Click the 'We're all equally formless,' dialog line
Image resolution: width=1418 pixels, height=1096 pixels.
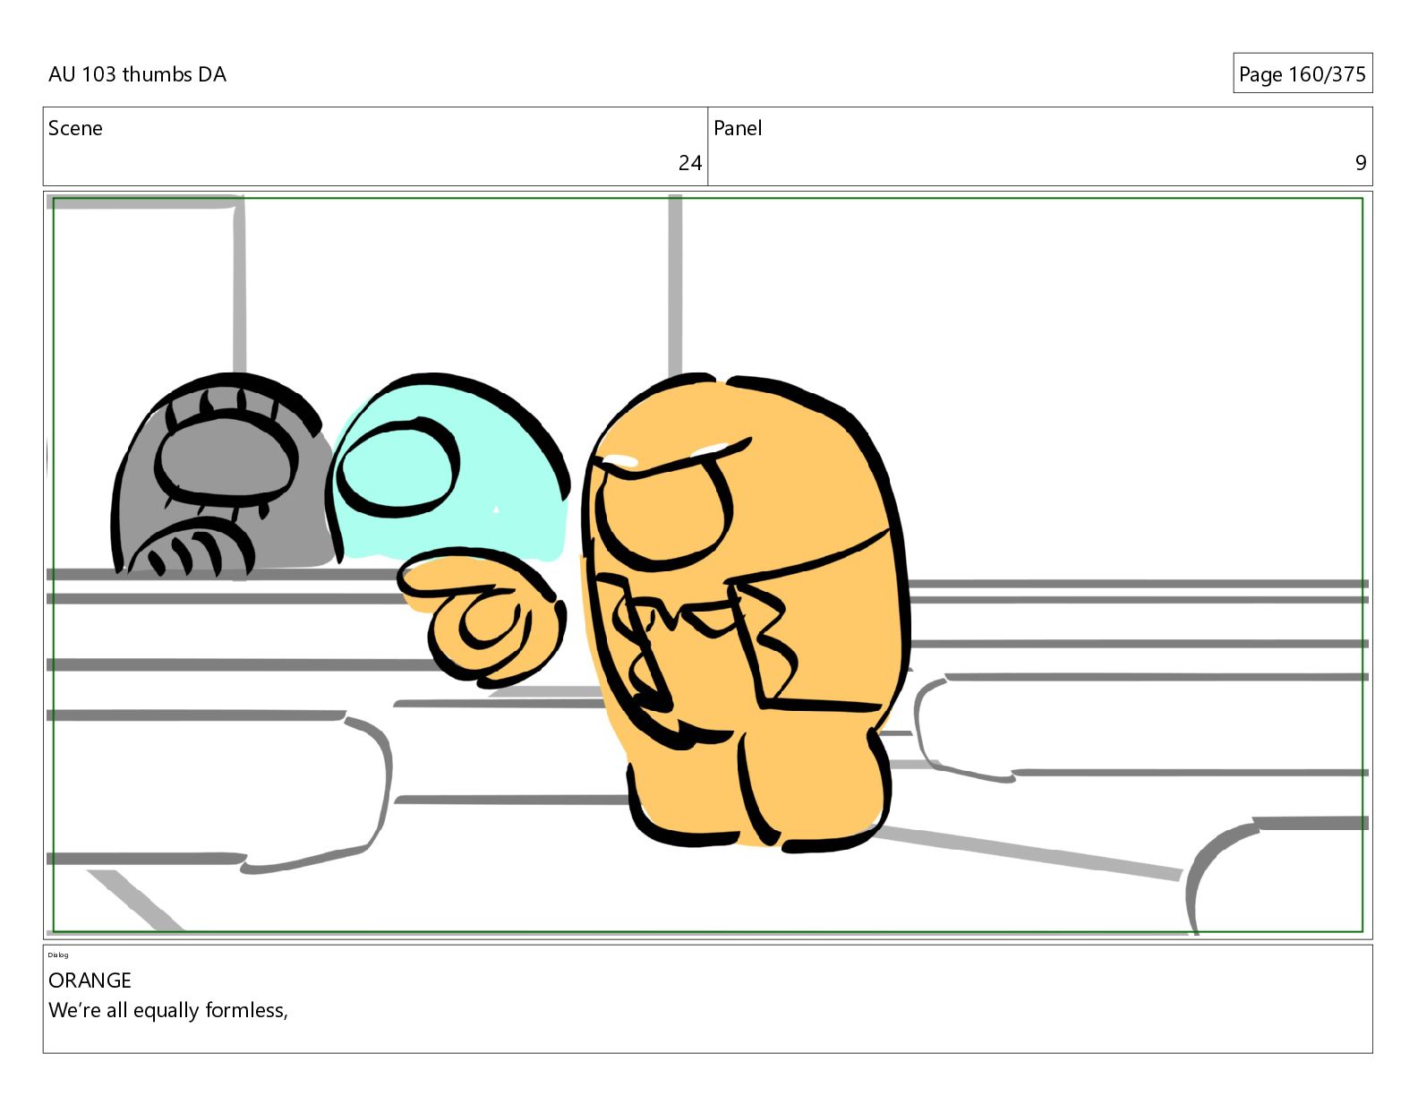tap(168, 1010)
